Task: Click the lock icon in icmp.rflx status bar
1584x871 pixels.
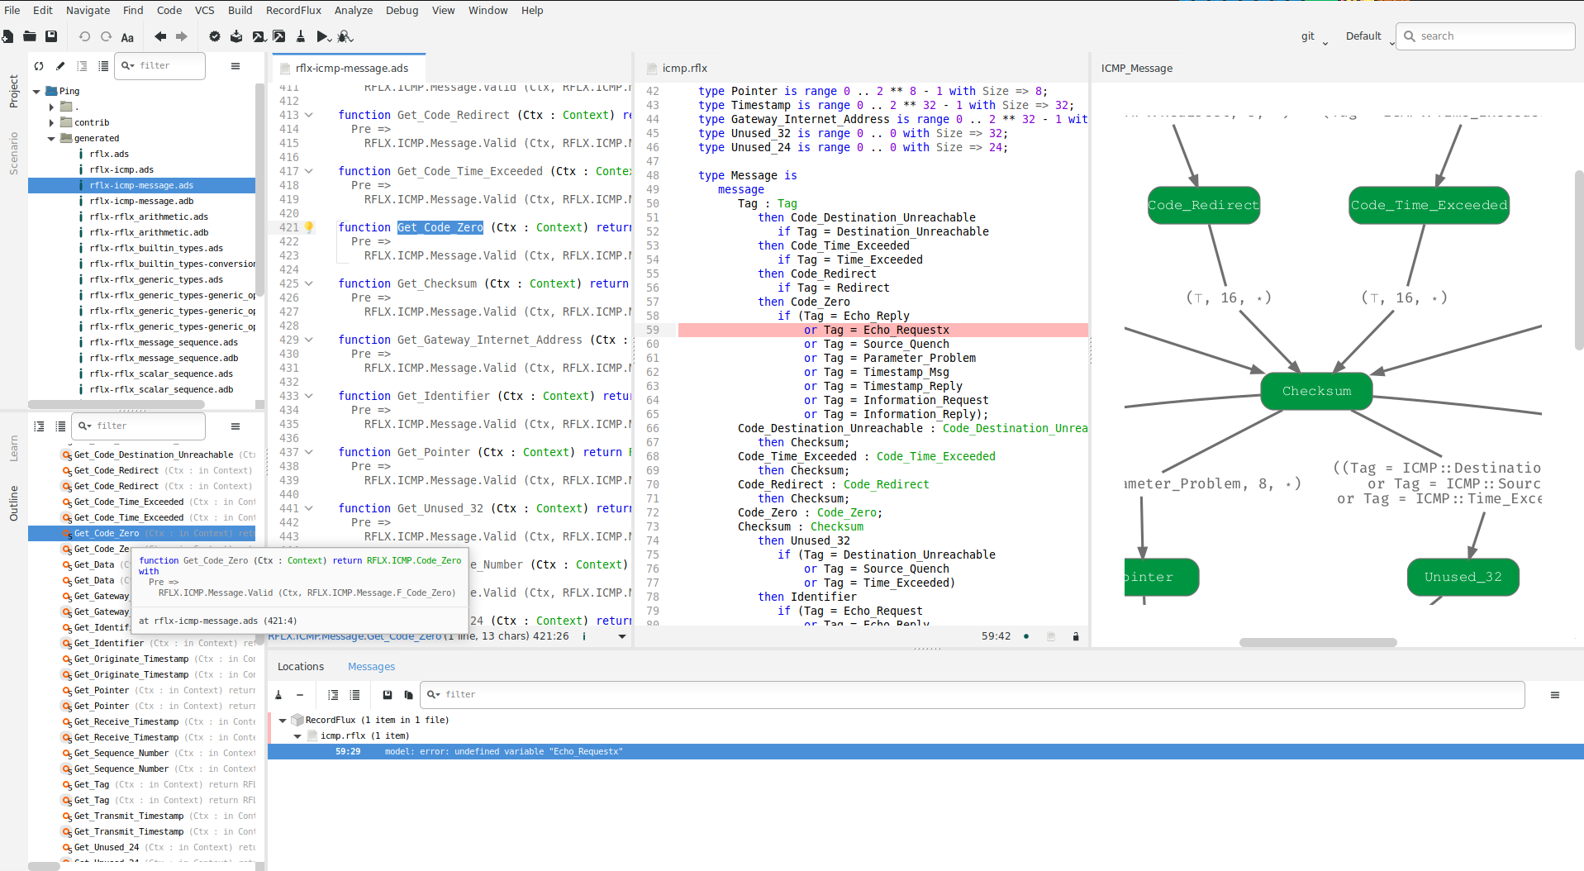Action: (x=1076, y=636)
